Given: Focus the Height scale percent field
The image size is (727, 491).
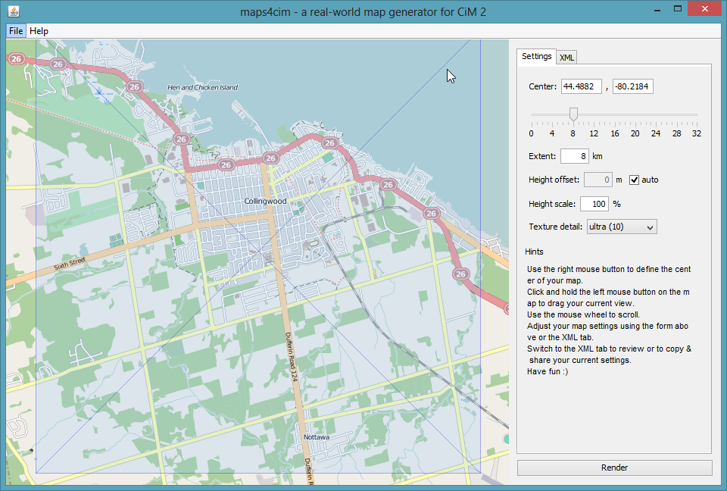Looking at the screenshot, I should point(594,204).
